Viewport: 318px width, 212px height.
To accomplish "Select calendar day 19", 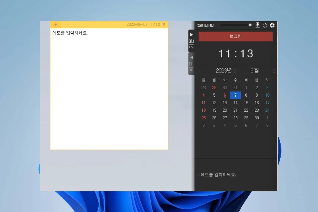I will 214,110.
